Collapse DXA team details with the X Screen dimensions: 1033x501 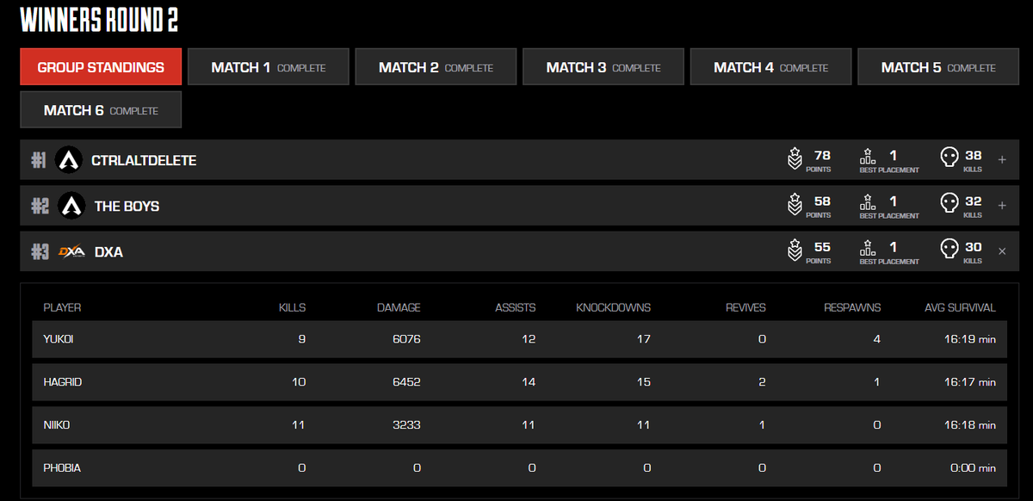coord(1001,251)
